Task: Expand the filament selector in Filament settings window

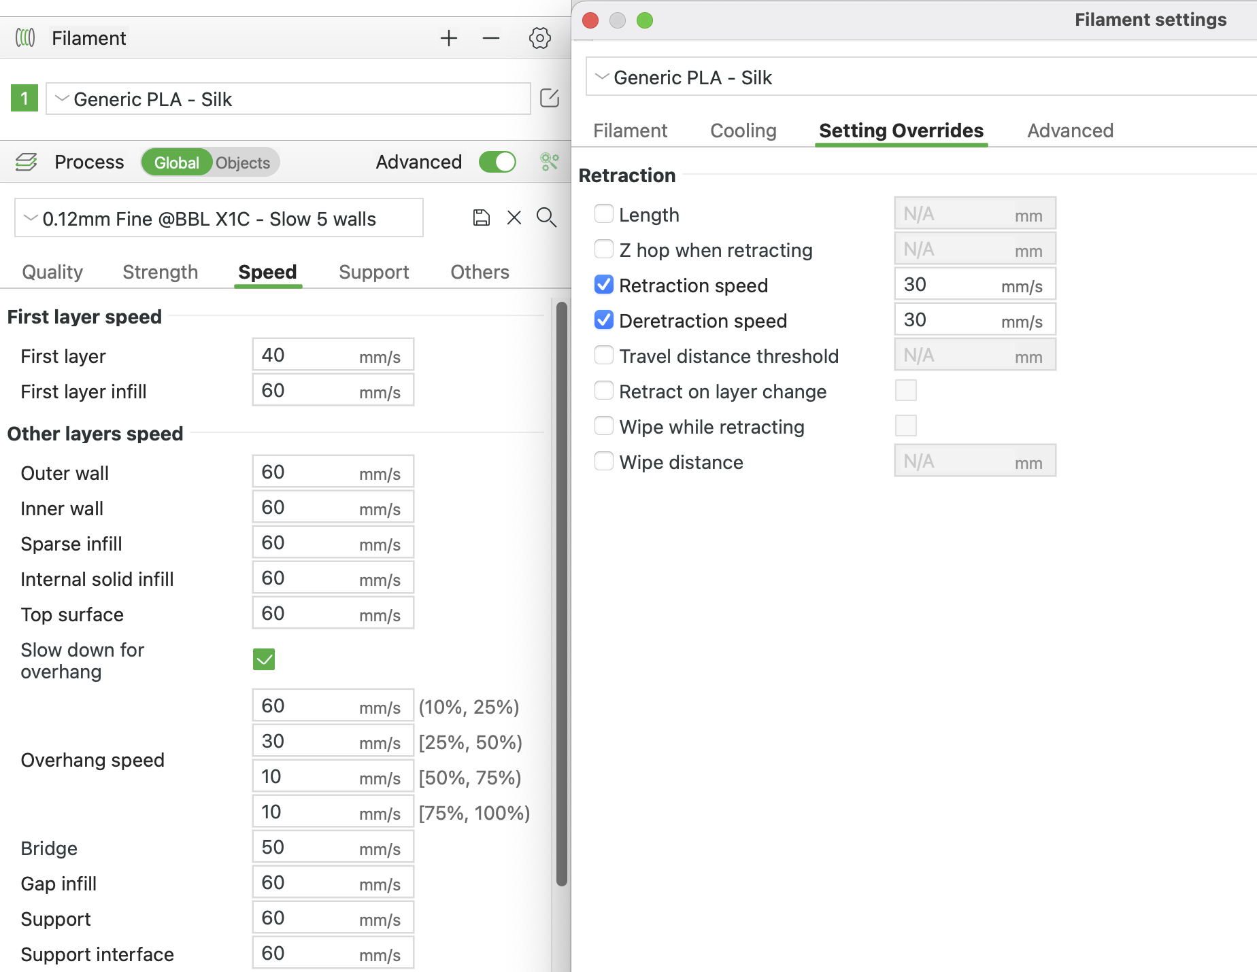Action: (601, 77)
